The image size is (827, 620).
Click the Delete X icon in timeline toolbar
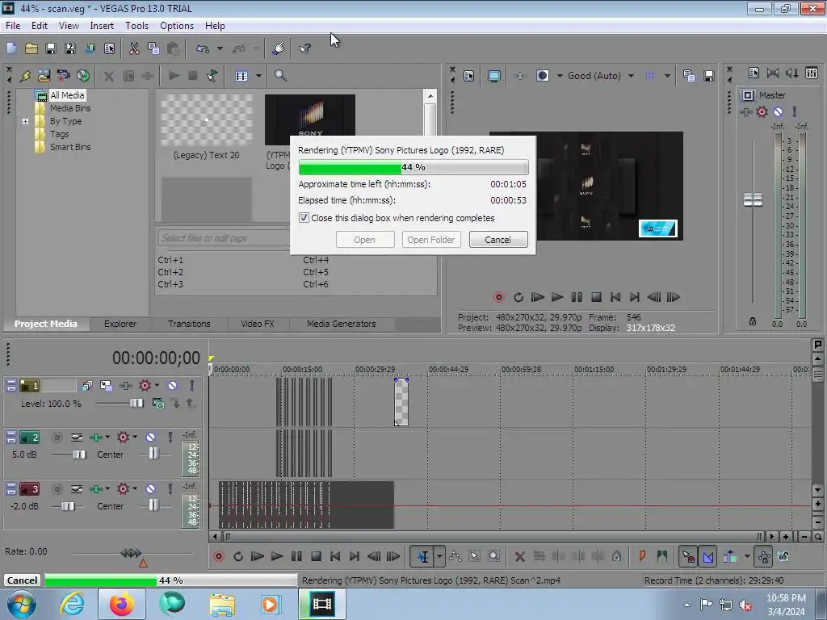519,556
